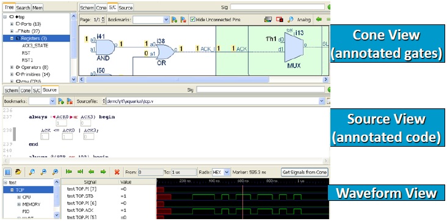The image size is (447, 221).
Task: Click the magnifier icon next to Analog
Action: pyautogui.click(x=290, y=19)
